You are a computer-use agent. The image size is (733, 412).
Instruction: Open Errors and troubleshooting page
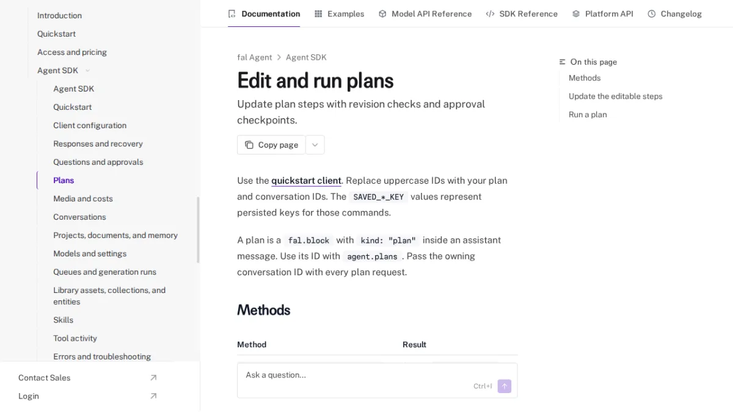pos(102,357)
